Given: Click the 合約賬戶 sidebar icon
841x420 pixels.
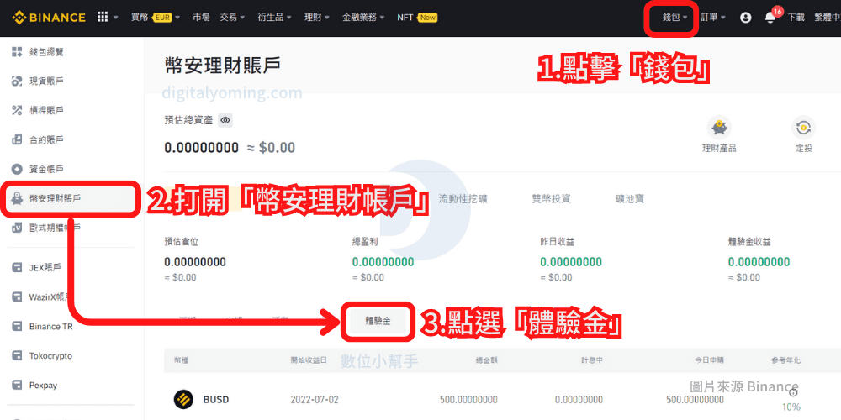Looking at the screenshot, I should pos(17,139).
